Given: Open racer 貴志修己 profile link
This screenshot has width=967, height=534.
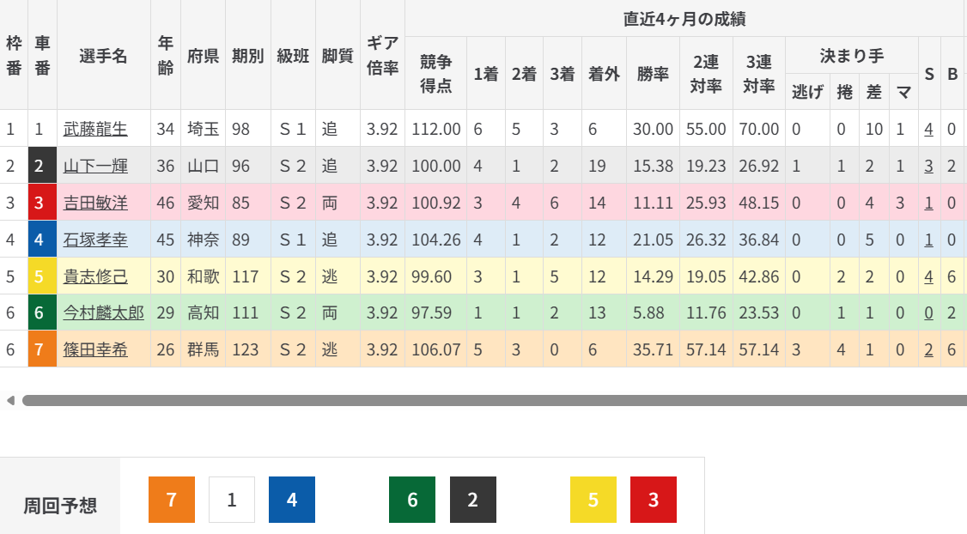Looking at the screenshot, I should point(95,276).
